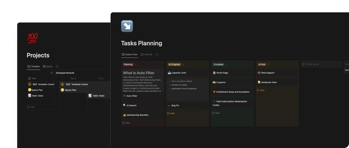Click the struck-through Application Form Completion item
This screenshot has height=148, width=349.
click(x=184, y=89)
